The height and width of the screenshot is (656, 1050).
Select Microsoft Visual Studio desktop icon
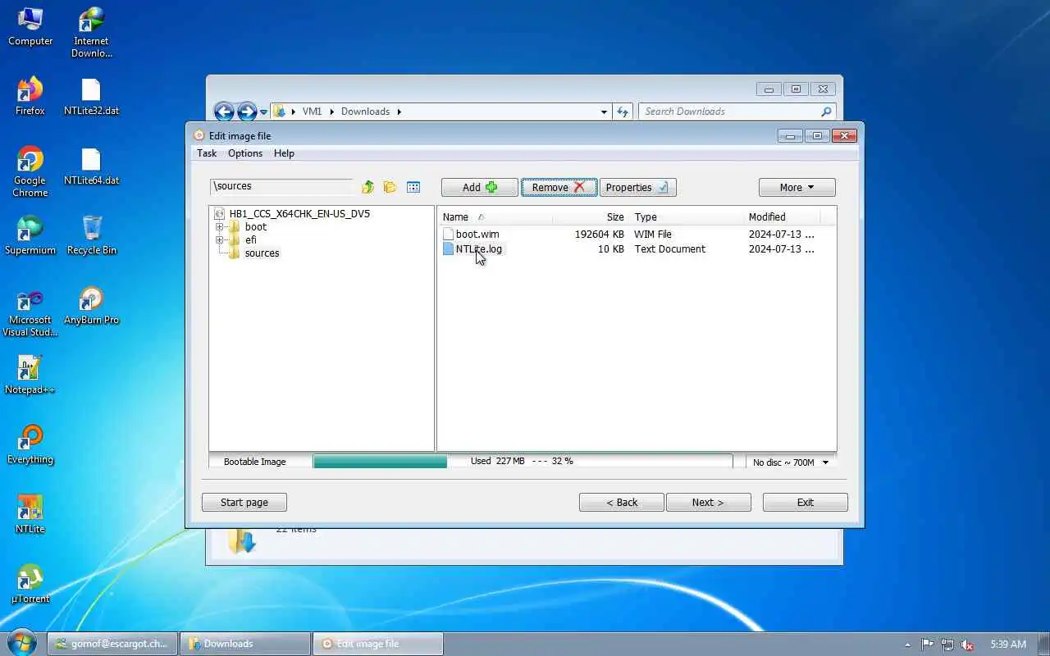tap(30, 312)
